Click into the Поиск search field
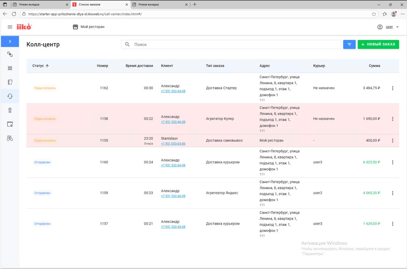407x269 pixels. [x=235, y=45]
